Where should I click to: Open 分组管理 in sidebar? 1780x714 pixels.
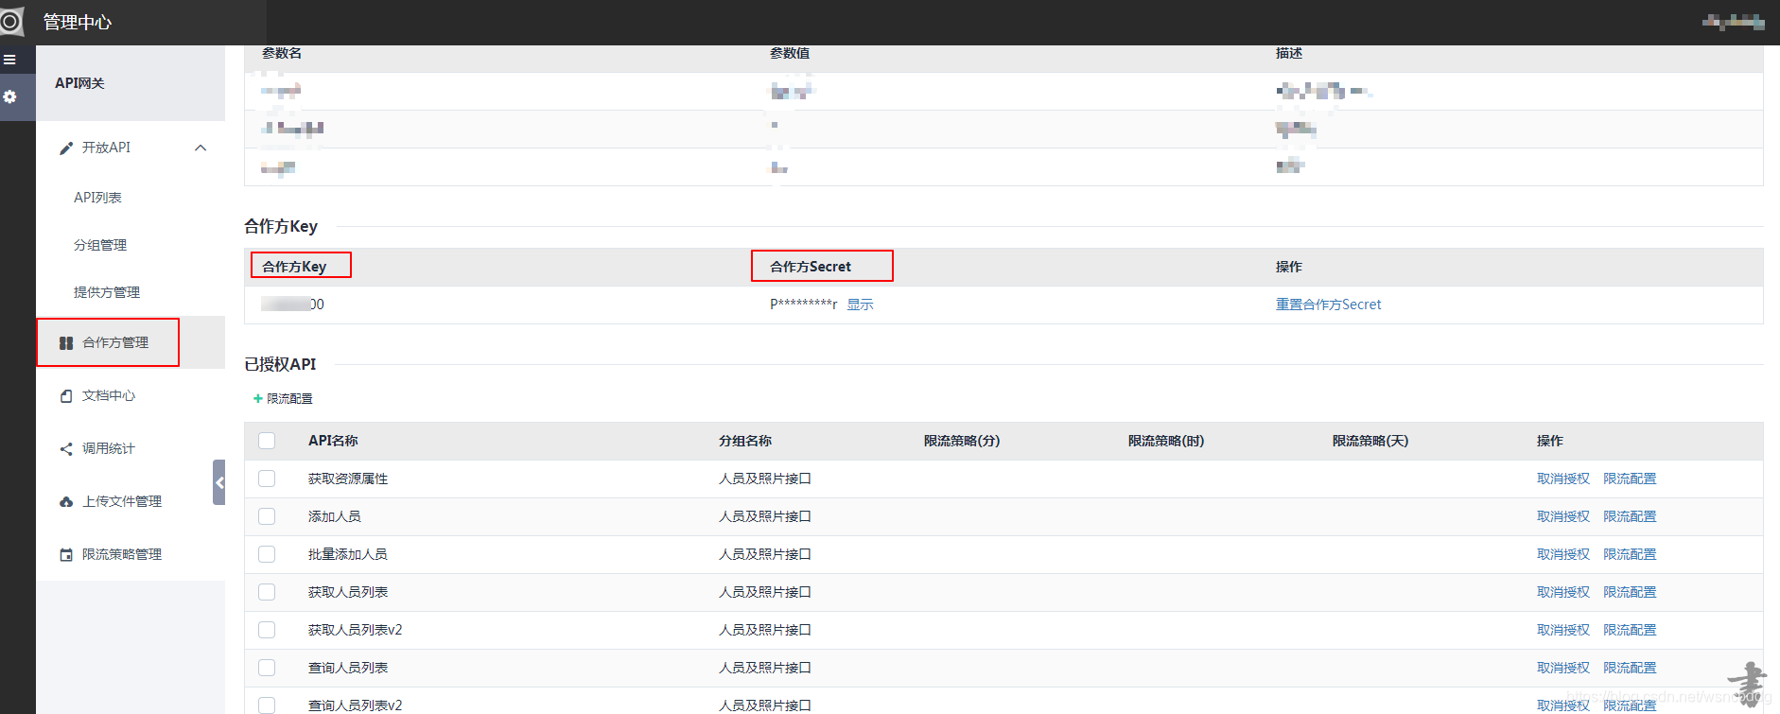tap(100, 245)
